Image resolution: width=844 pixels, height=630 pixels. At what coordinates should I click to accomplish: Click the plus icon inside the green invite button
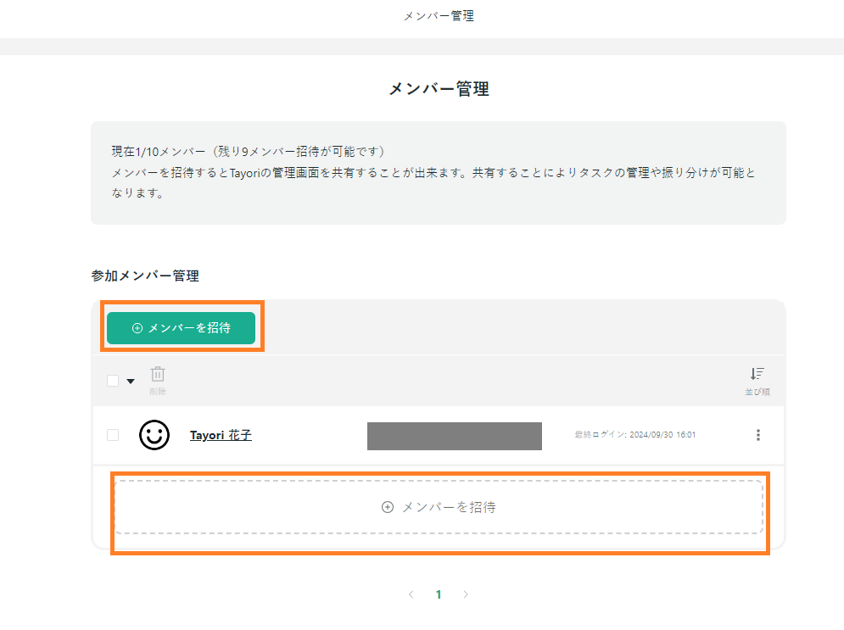137,328
